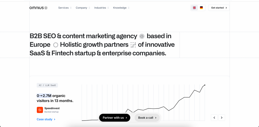Advance to next case study slide arrow
This screenshot has width=259, height=127.
(222, 118)
